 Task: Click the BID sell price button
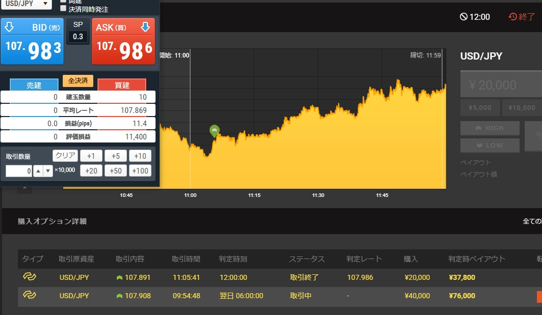click(x=32, y=41)
